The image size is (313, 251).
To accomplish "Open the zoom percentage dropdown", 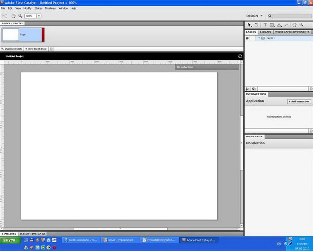I will click(x=39, y=16).
